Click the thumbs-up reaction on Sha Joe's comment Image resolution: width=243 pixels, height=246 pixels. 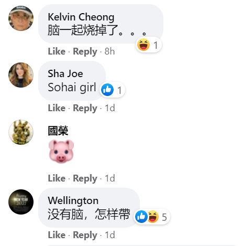click(x=107, y=90)
